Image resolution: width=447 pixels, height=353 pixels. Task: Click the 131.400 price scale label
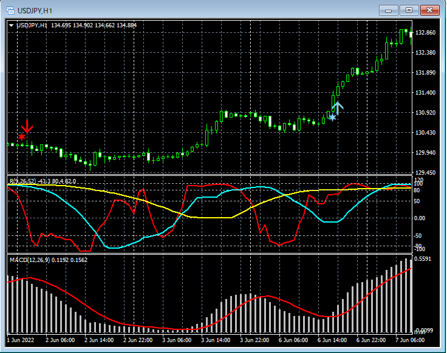[425, 93]
